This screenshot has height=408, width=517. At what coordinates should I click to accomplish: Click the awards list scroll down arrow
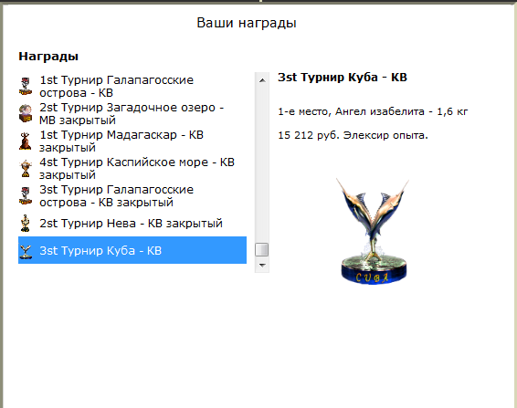(x=262, y=265)
